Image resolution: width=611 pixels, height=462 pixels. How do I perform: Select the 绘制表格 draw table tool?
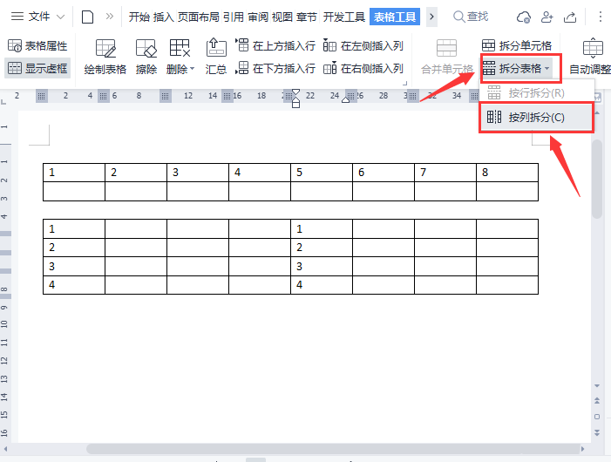point(105,57)
